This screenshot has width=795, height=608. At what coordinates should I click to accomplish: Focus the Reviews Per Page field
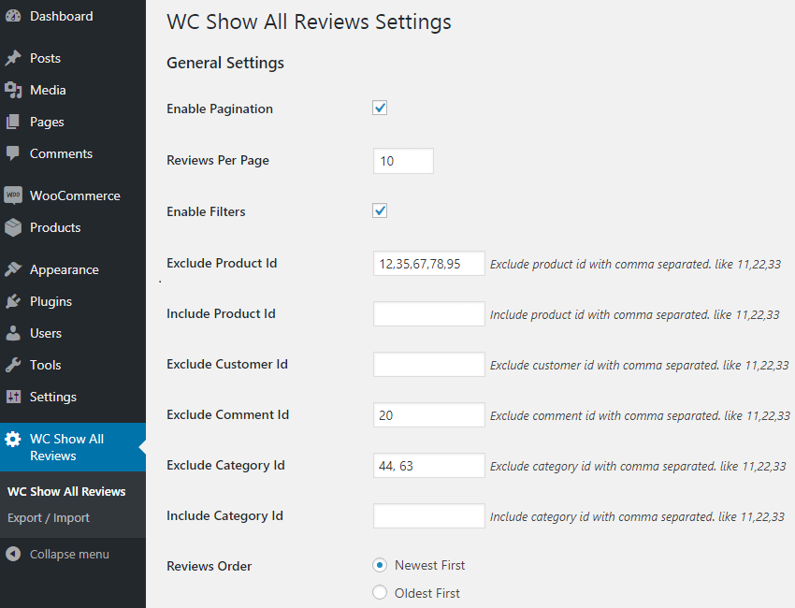click(404, 161)
